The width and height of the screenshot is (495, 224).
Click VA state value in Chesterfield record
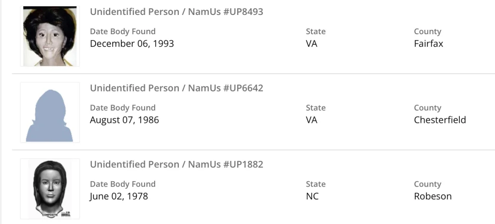pyautogui.click(x=312, y=120)
